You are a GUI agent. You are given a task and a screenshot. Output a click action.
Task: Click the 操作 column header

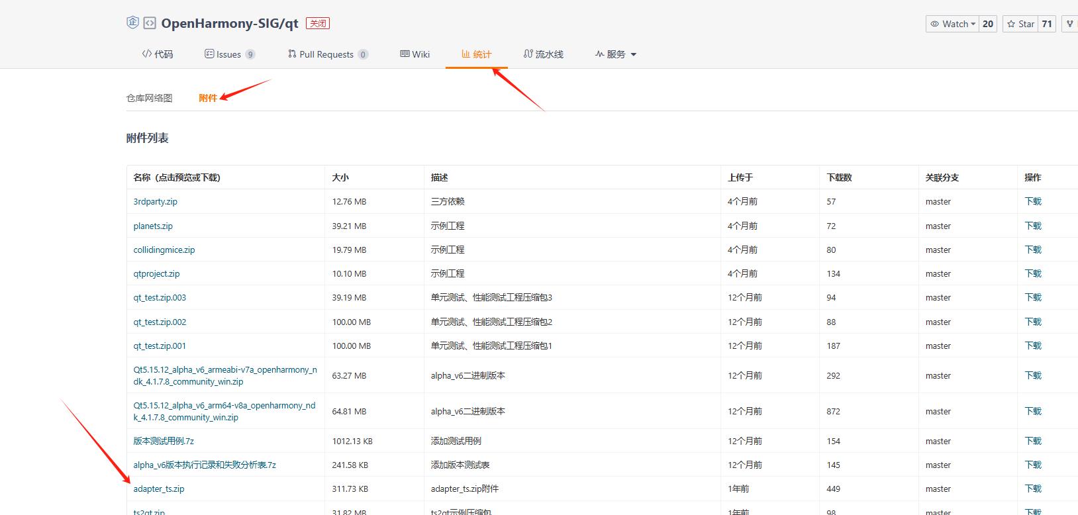pyautogui.click(x=1033, y=177)
